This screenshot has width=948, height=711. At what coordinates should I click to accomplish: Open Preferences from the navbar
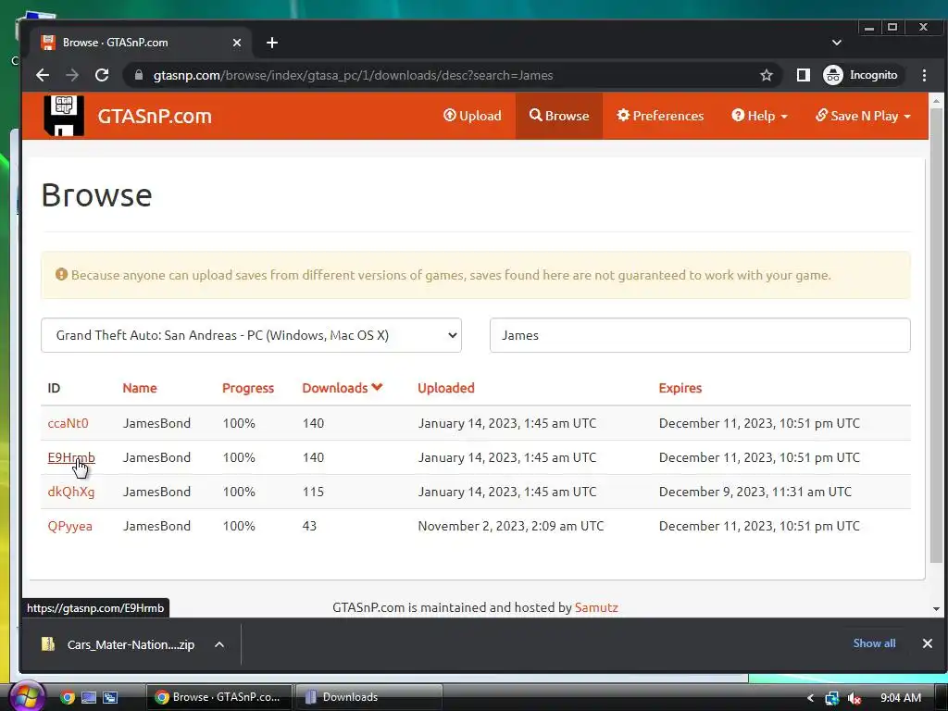[x=660, y=116]
